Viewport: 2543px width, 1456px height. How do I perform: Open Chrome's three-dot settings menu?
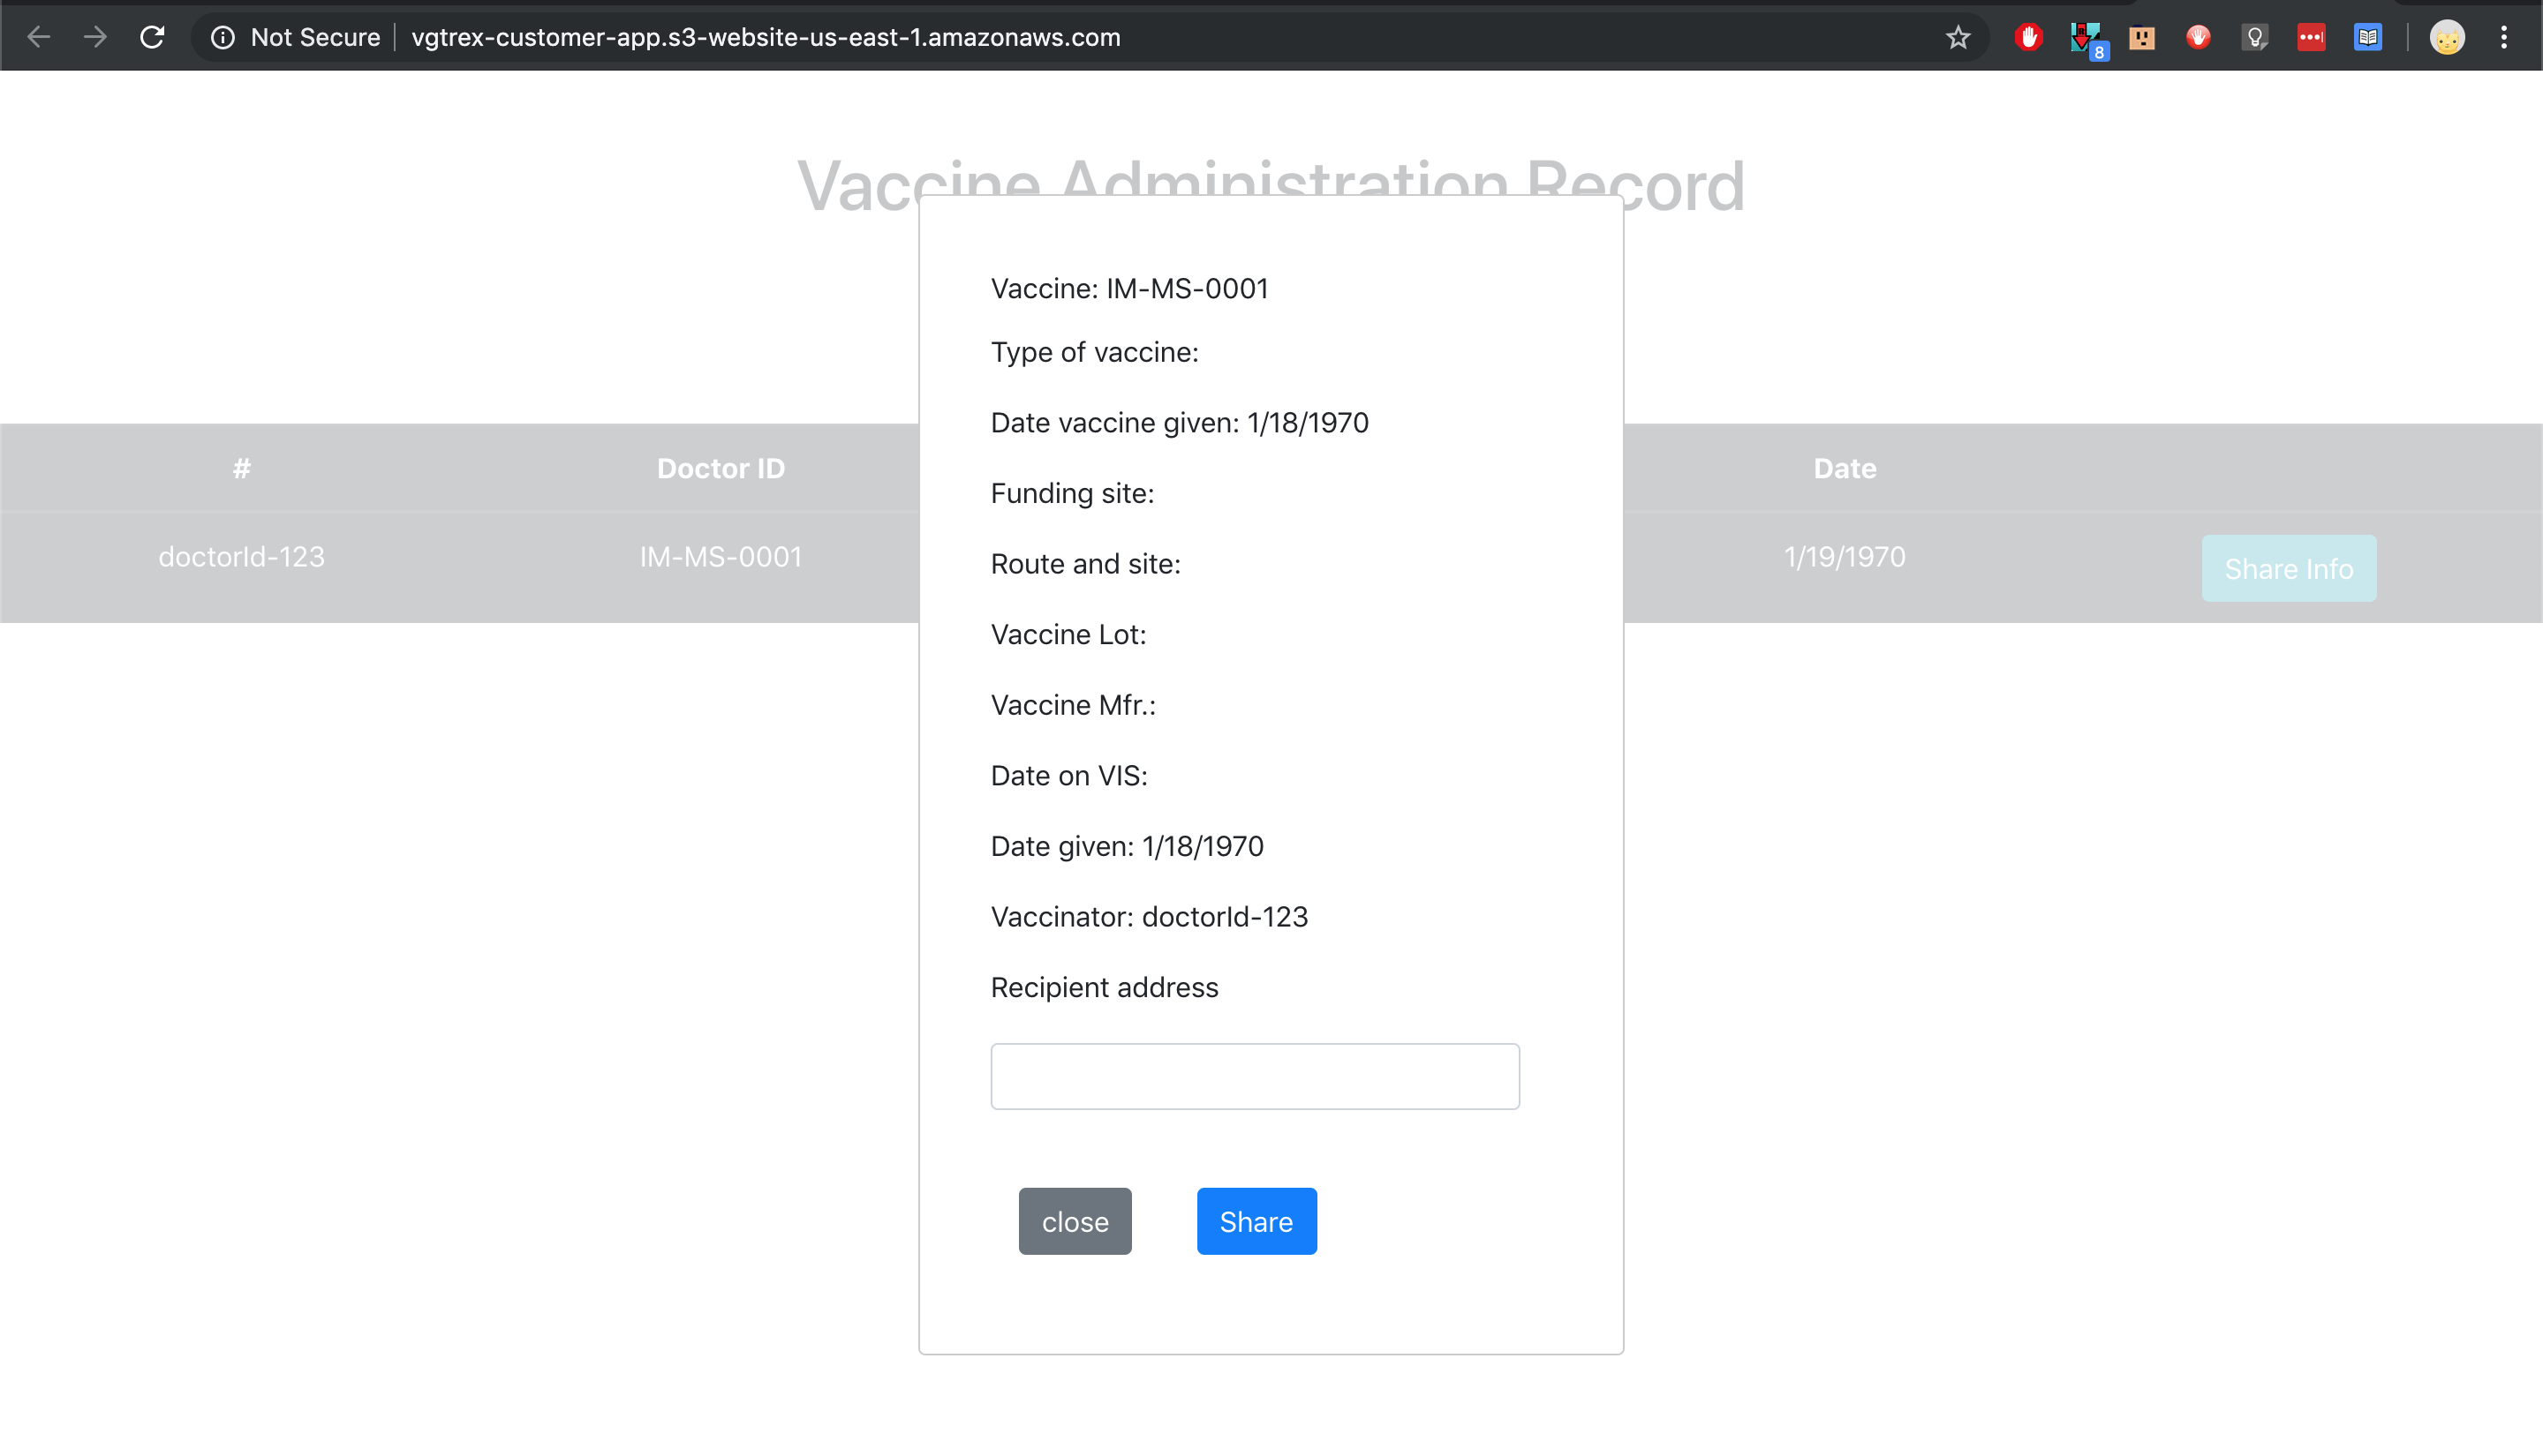point(2504,37)
